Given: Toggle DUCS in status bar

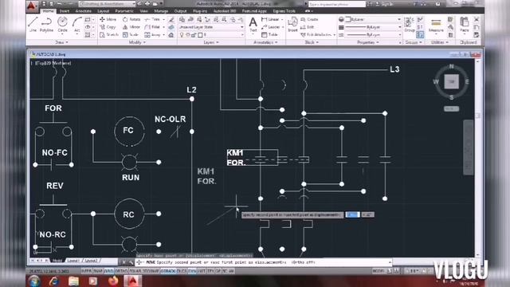Looking at the screenshot, I should [182, 271].
